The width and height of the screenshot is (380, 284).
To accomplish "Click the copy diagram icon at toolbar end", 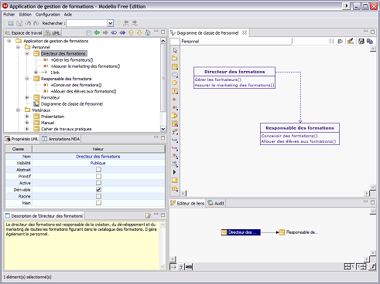I will 370,41.
